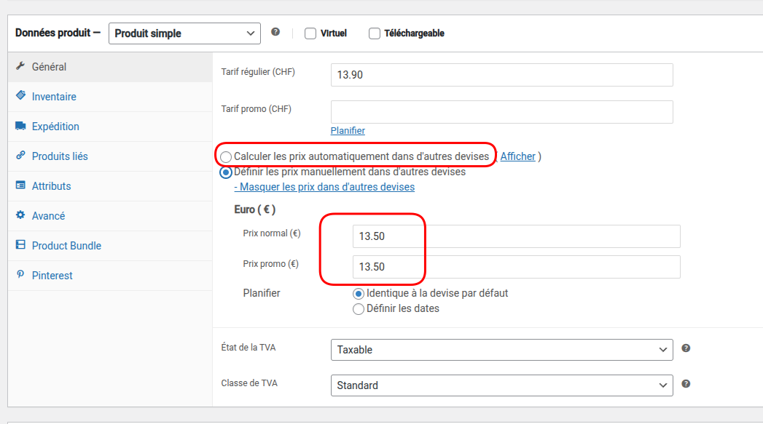Click the Product Bundle icon
763x424 pixels.
click(x=20, y=245)
